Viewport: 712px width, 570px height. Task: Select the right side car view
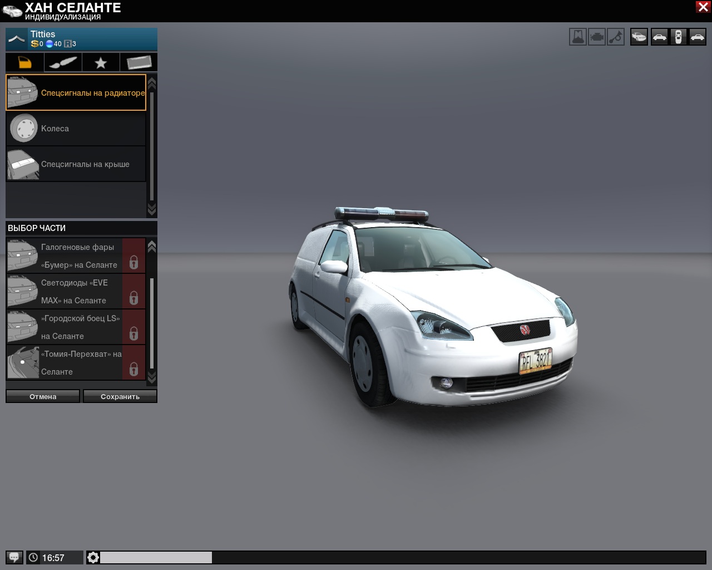coord(697,37)
